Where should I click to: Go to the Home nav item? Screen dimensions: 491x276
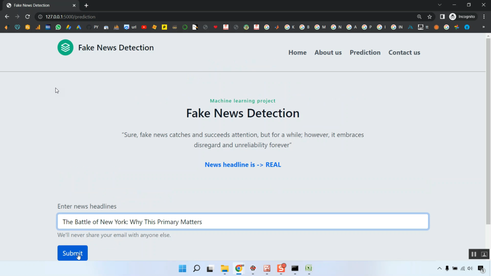(297, 52)
